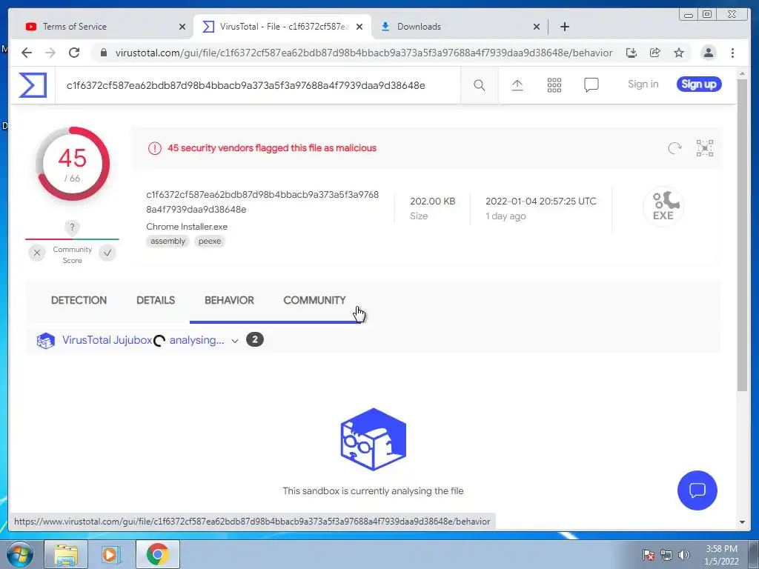Close the Downloads tab
Image resolution: width=759 pixels, height=569 pixels.
click(537, 27)
